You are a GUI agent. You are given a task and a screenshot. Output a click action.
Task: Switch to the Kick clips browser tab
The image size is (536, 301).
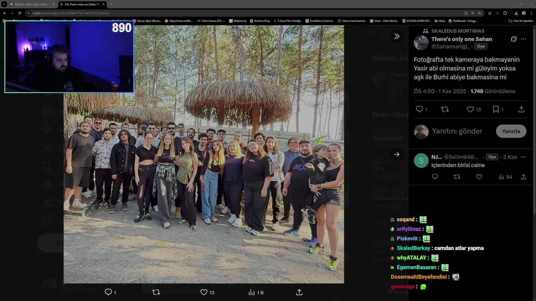click(x=32, y=4)
